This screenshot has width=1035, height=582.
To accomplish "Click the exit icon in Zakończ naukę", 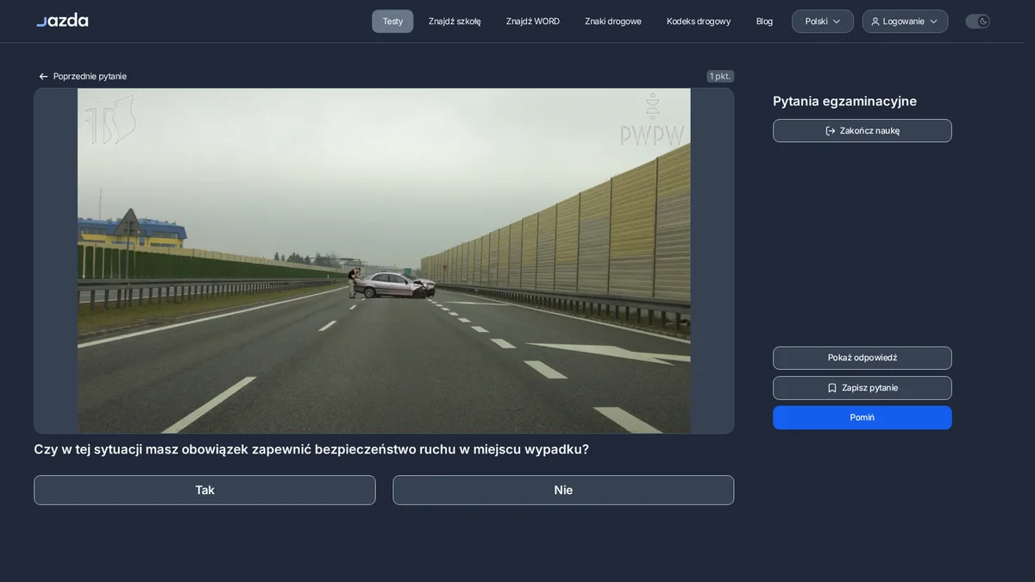I will click(x=831, y=131).
